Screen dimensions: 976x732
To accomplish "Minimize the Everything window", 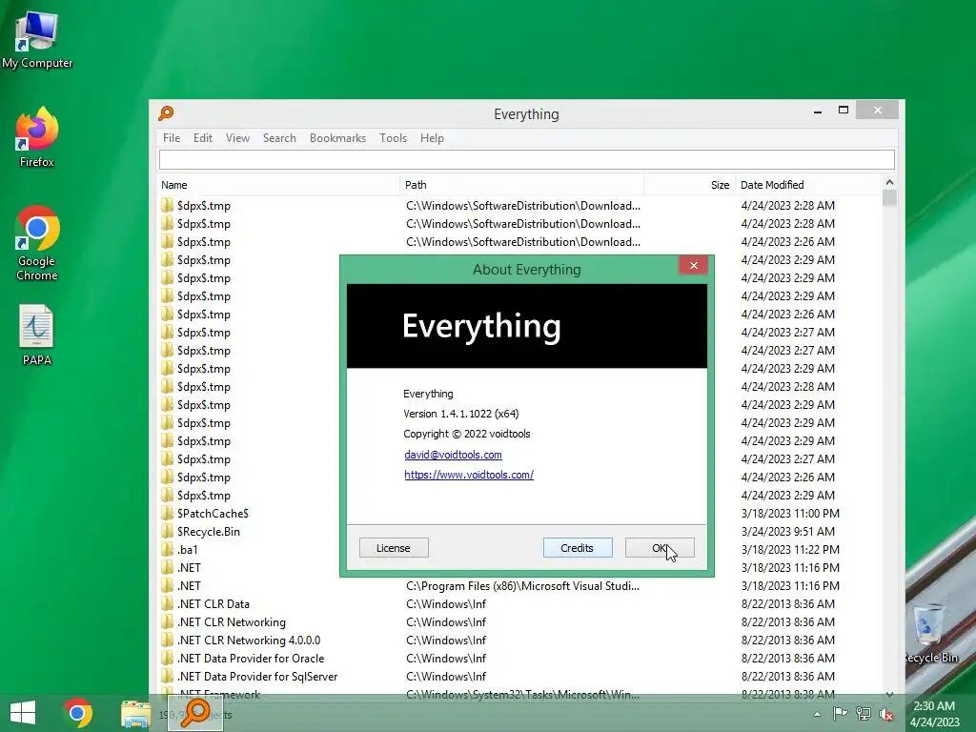I will (x=818, y=111).
